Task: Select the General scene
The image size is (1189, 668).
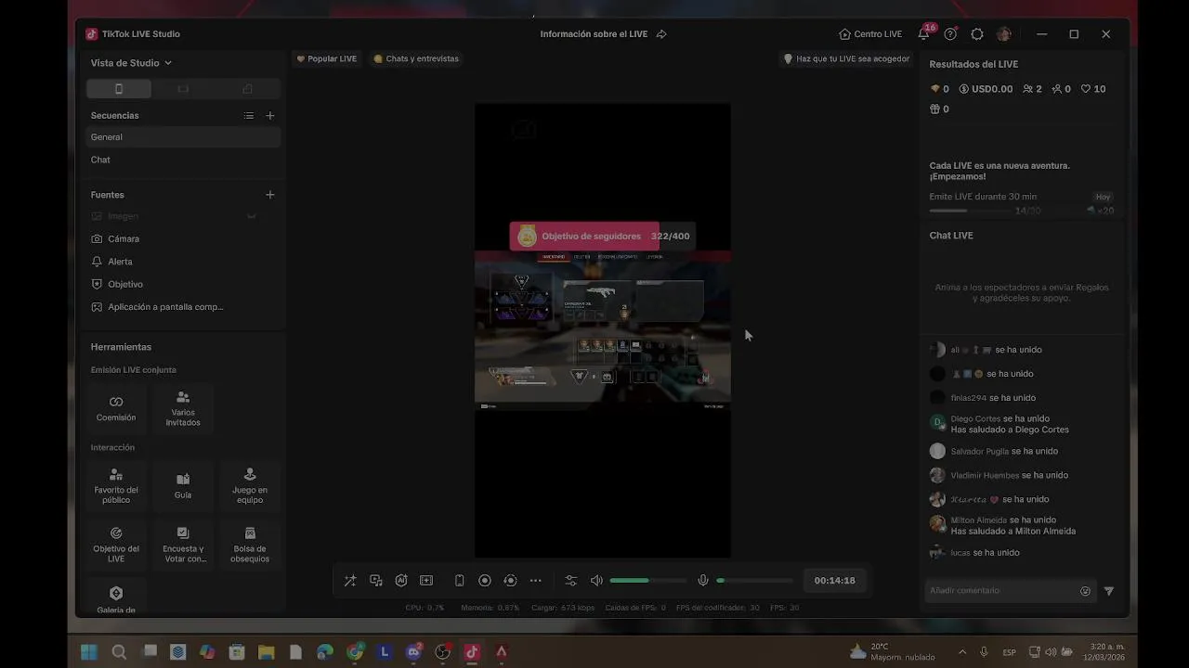Action: [183, 137]
